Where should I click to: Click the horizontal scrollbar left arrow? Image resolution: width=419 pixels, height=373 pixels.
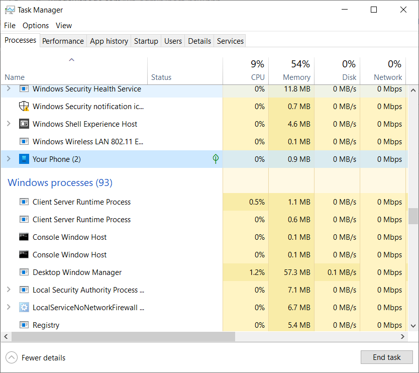6,336
